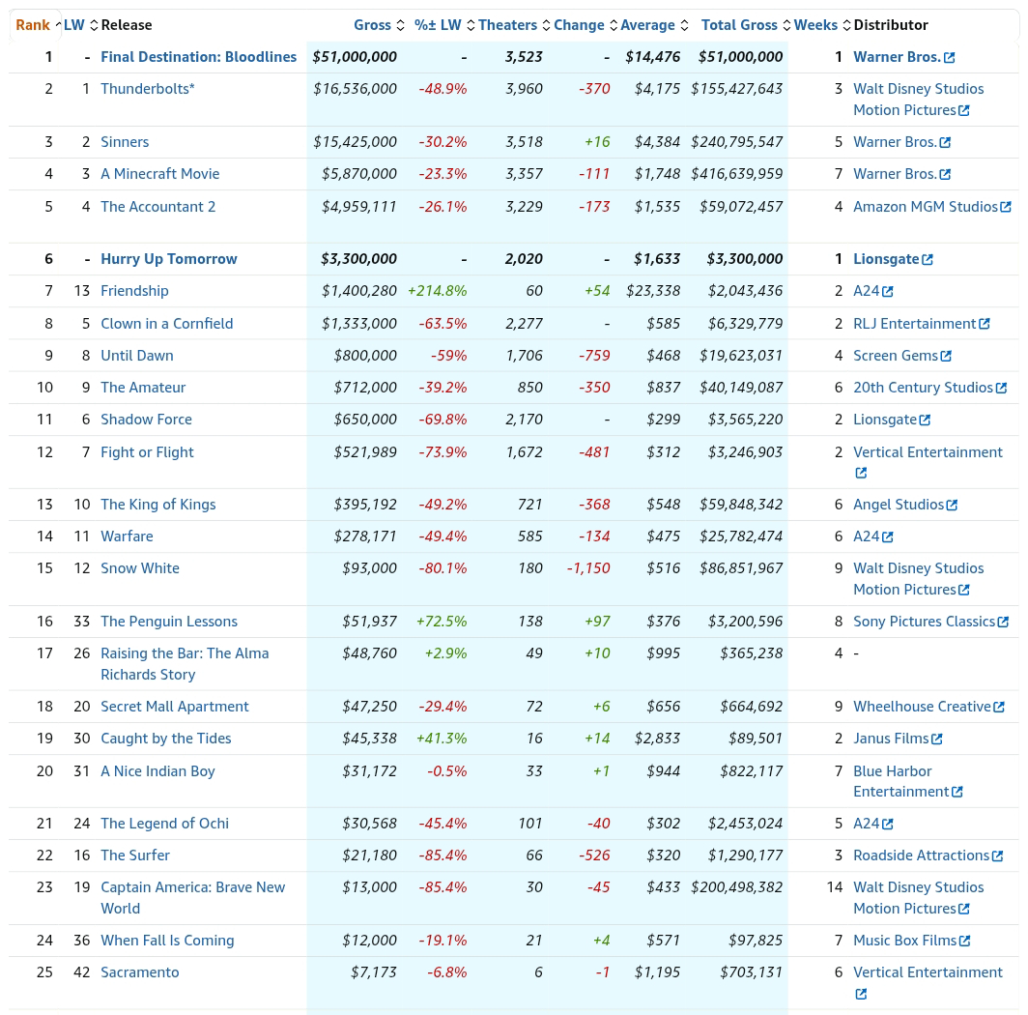Open the Friendship release link
This screenshot has width=1028, height=1015.
[134, 291]
